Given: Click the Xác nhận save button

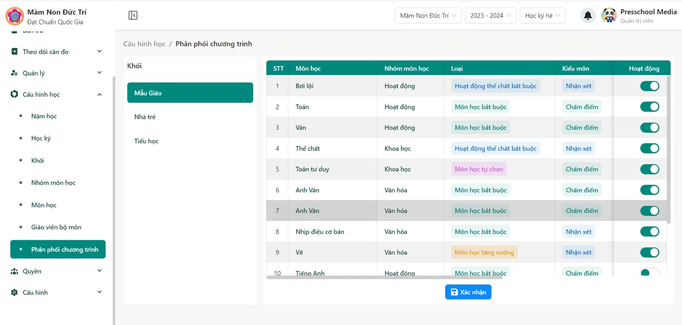Looking at the screenshot, I should pos(468,292).
